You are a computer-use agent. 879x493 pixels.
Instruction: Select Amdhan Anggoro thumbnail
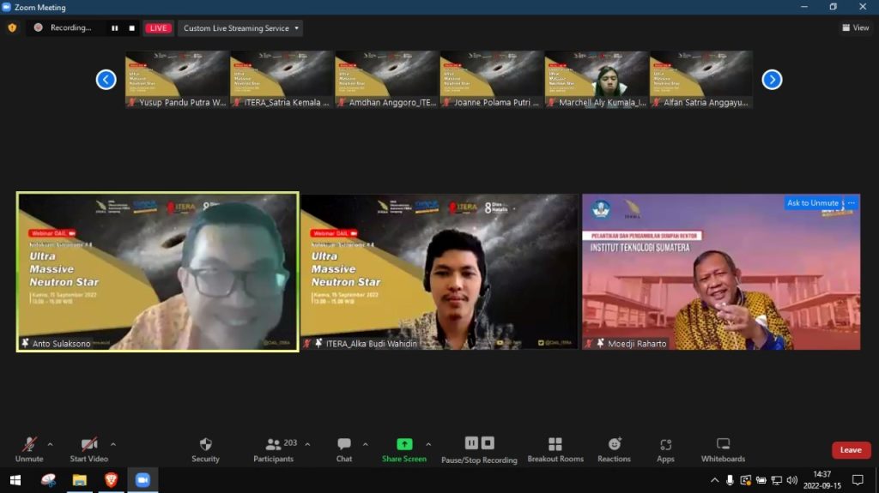[387, 79]
